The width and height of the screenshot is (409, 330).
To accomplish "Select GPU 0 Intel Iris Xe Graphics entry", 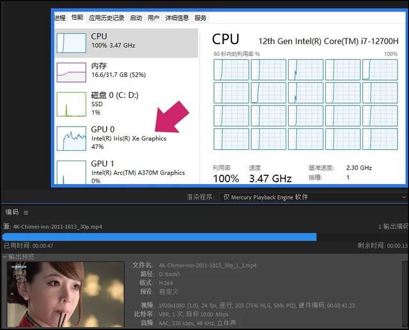I will click(127, 138).
